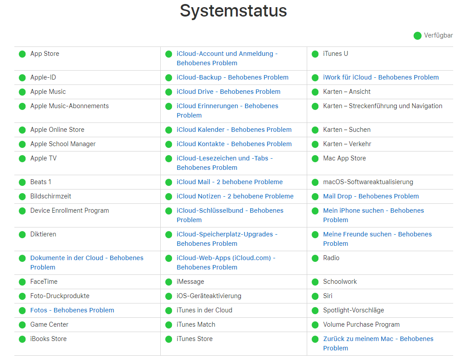Click the green dot next to Beats 1
Image resolution: width=459 pixels, height=358 pixels.
22,182
